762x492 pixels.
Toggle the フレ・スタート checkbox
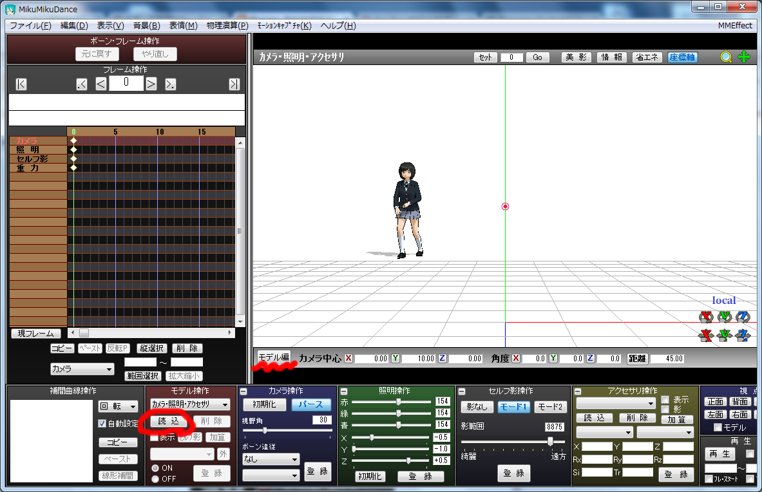click(x=709, y=479)
